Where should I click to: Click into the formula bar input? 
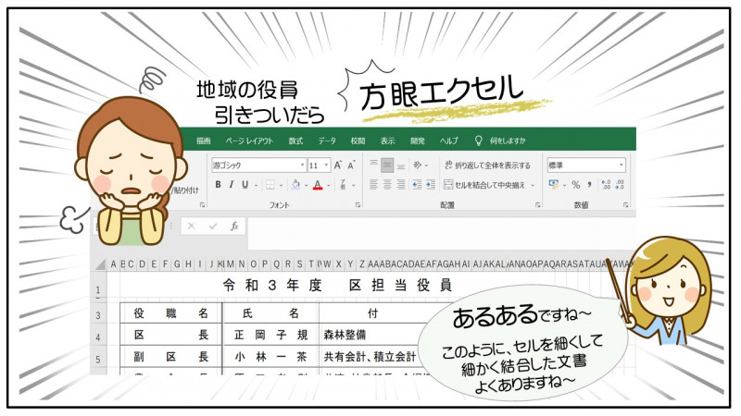pyautogui.click(x=442, y=233)
